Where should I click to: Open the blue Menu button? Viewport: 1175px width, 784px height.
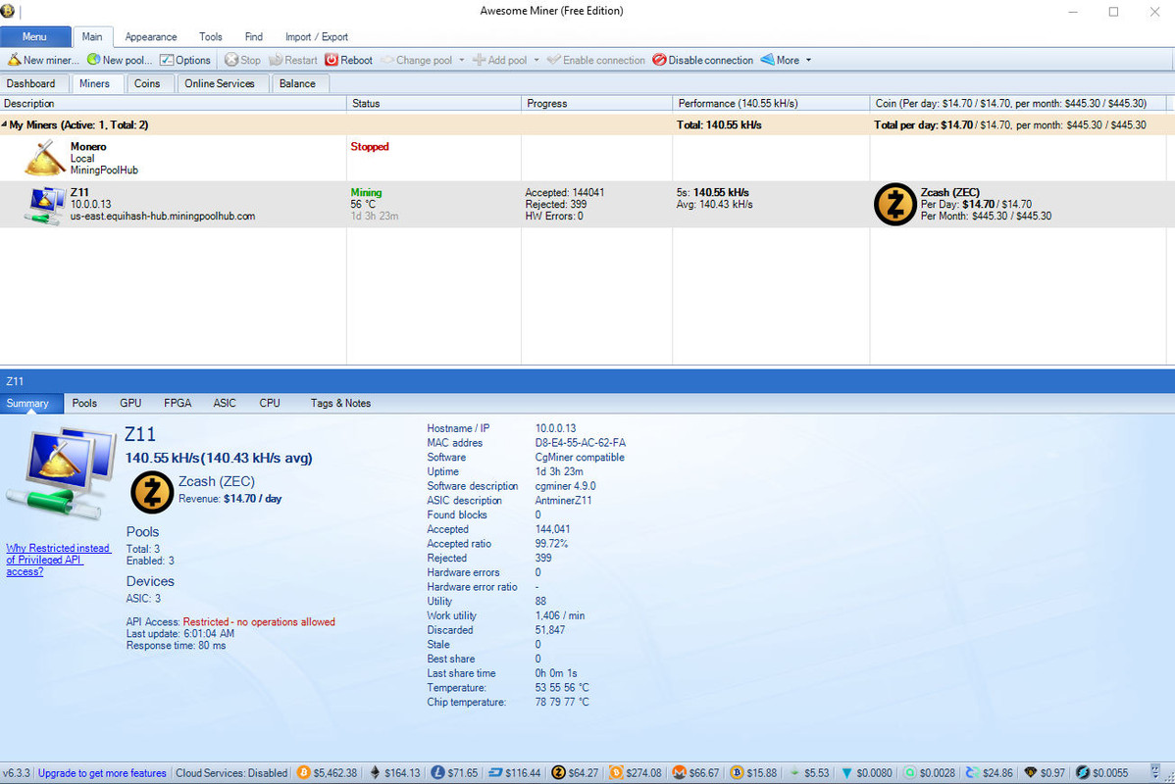tap(35, 36)
